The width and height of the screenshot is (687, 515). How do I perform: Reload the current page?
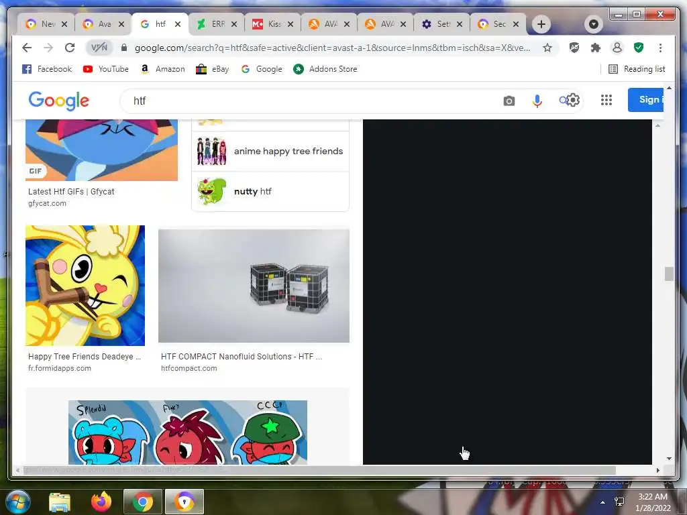pyautogui.click(x=70, y=48)
